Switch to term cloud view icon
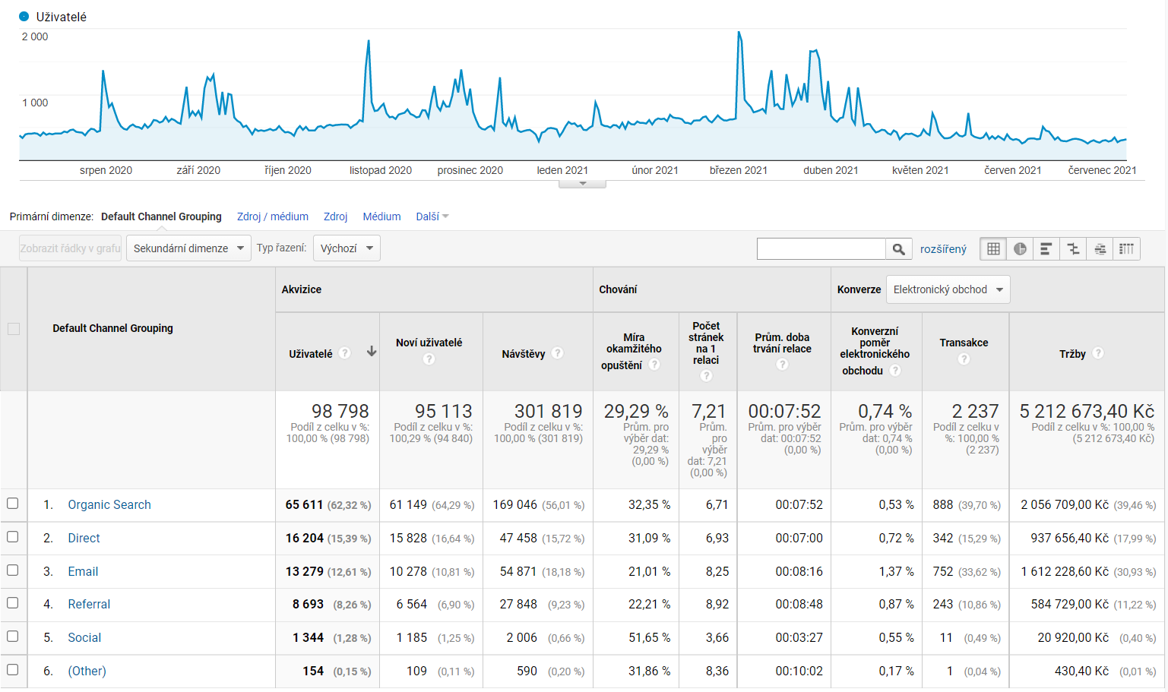This screenshot has width=1168, height=692. point(1100,248)
